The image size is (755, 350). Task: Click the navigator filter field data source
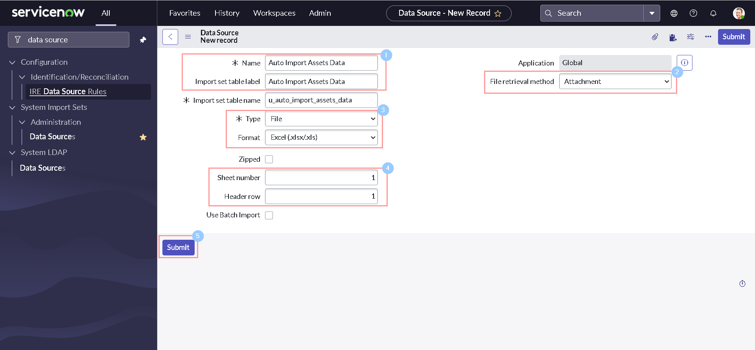(x=68, y=40)
